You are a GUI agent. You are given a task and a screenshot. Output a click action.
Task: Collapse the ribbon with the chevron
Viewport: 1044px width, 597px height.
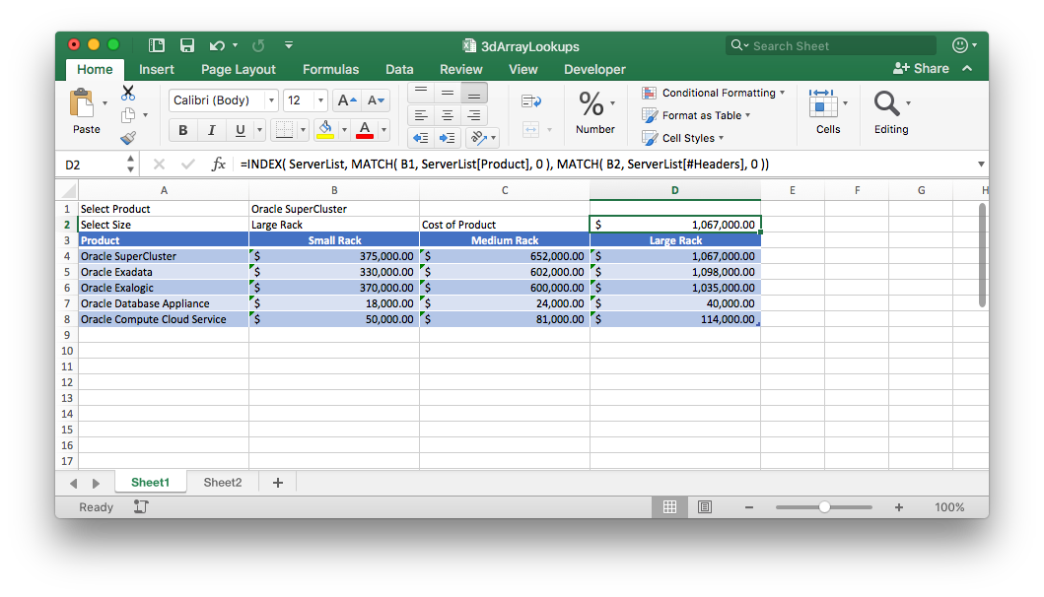tap(967, 68)
